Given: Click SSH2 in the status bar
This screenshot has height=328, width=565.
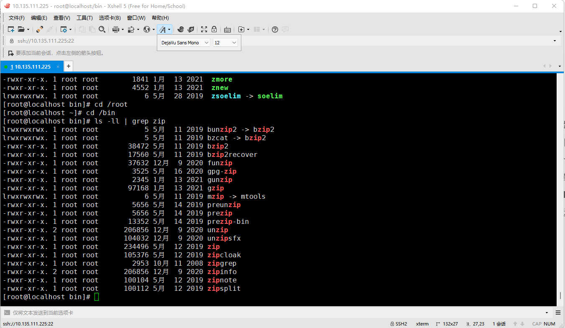Looking at the screenshot, I should 398,324.
